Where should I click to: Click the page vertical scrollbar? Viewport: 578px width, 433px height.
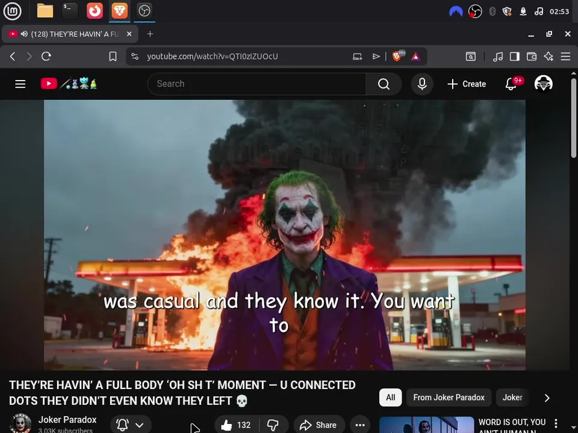tap(574, 118)
